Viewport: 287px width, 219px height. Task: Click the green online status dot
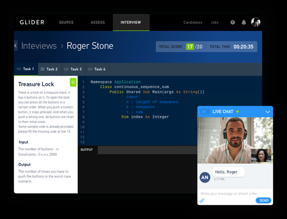(x=237, y=111)
